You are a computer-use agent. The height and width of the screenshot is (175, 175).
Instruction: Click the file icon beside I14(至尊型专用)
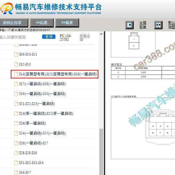click(x=16, y=74)
